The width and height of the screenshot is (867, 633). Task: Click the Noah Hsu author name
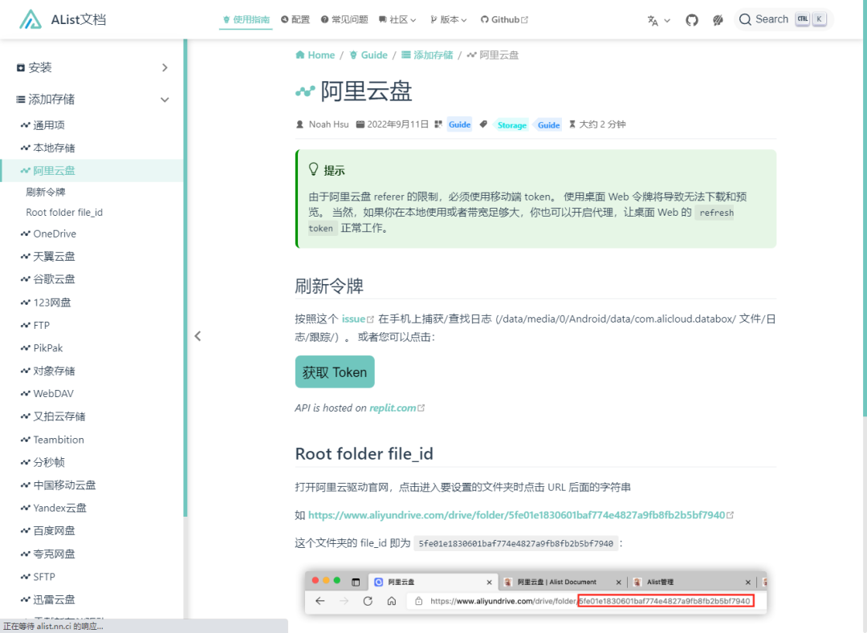pos(328,124)
